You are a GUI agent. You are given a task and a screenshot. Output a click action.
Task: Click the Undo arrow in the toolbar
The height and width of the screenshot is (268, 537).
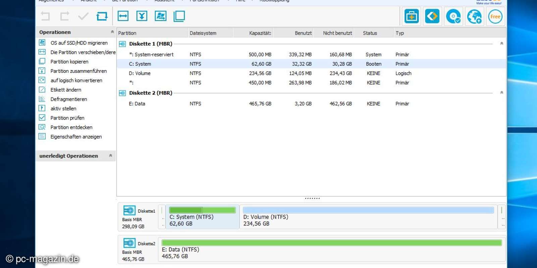point(45,16)
